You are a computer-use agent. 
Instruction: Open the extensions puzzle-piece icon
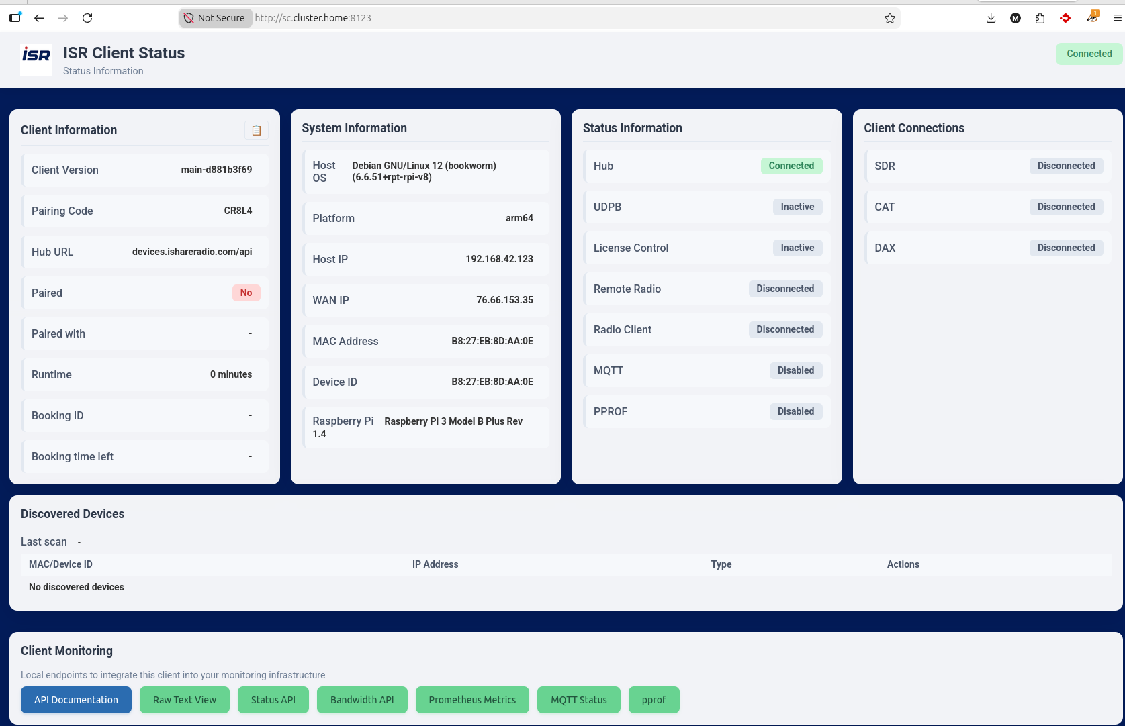1040,18
